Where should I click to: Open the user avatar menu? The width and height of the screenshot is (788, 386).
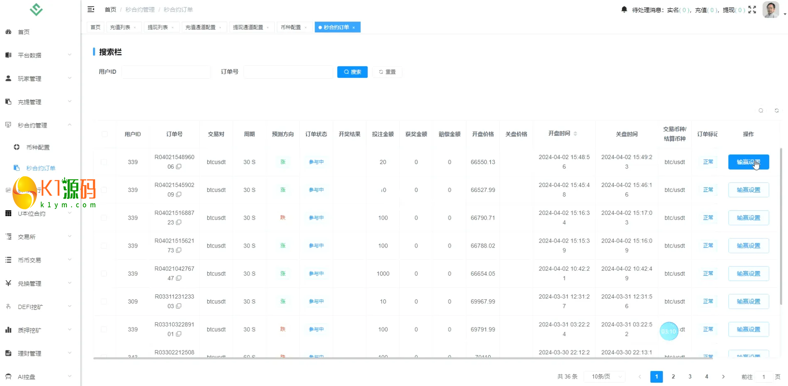[x=771, y=10]
